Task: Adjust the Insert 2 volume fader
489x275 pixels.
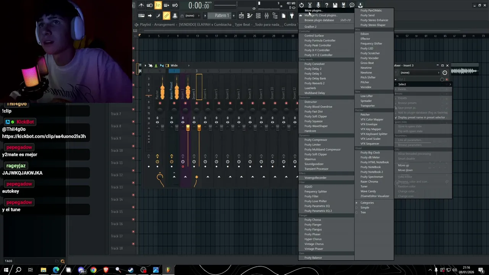Action: click(188, 128)
